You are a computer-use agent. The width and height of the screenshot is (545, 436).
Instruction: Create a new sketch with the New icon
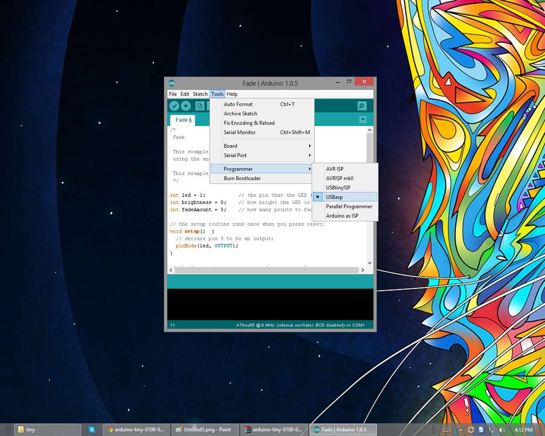(200, 106)
